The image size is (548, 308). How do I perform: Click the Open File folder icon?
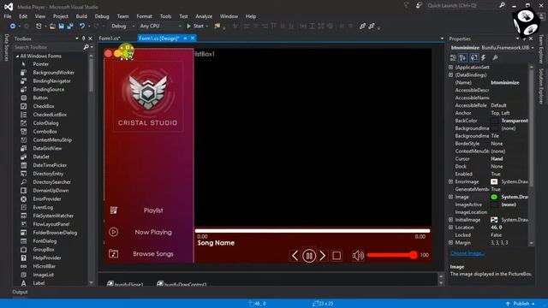(x=52, y=27)
